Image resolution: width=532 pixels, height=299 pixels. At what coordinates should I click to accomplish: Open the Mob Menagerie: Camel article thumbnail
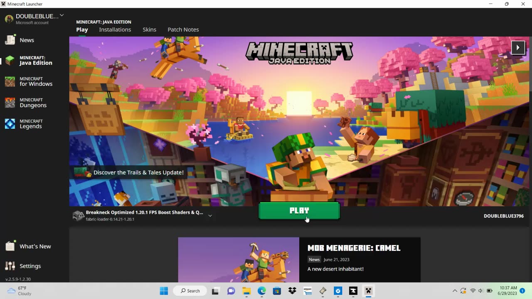click(239, 260)
